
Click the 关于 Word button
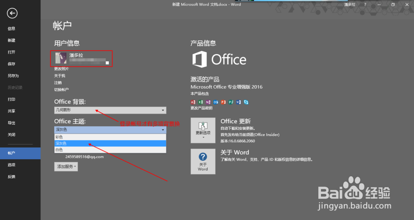203,161
